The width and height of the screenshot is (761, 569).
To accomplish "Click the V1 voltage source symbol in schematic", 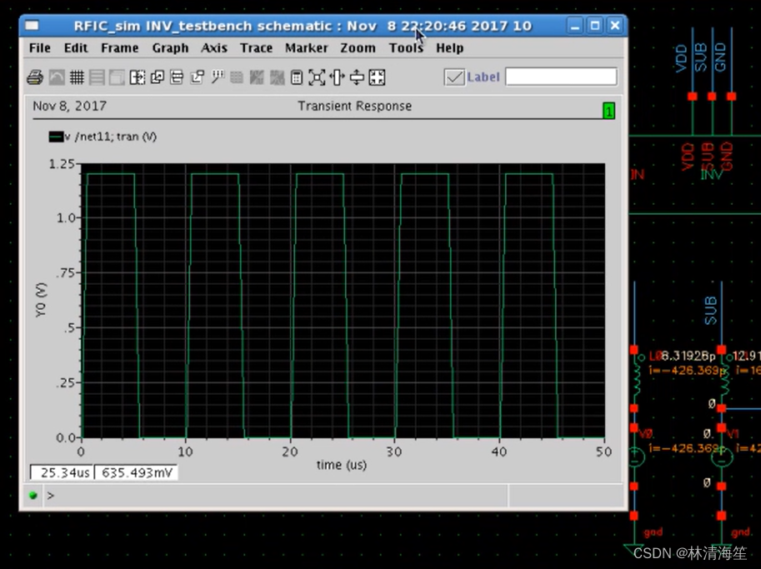I will point(722,457).
